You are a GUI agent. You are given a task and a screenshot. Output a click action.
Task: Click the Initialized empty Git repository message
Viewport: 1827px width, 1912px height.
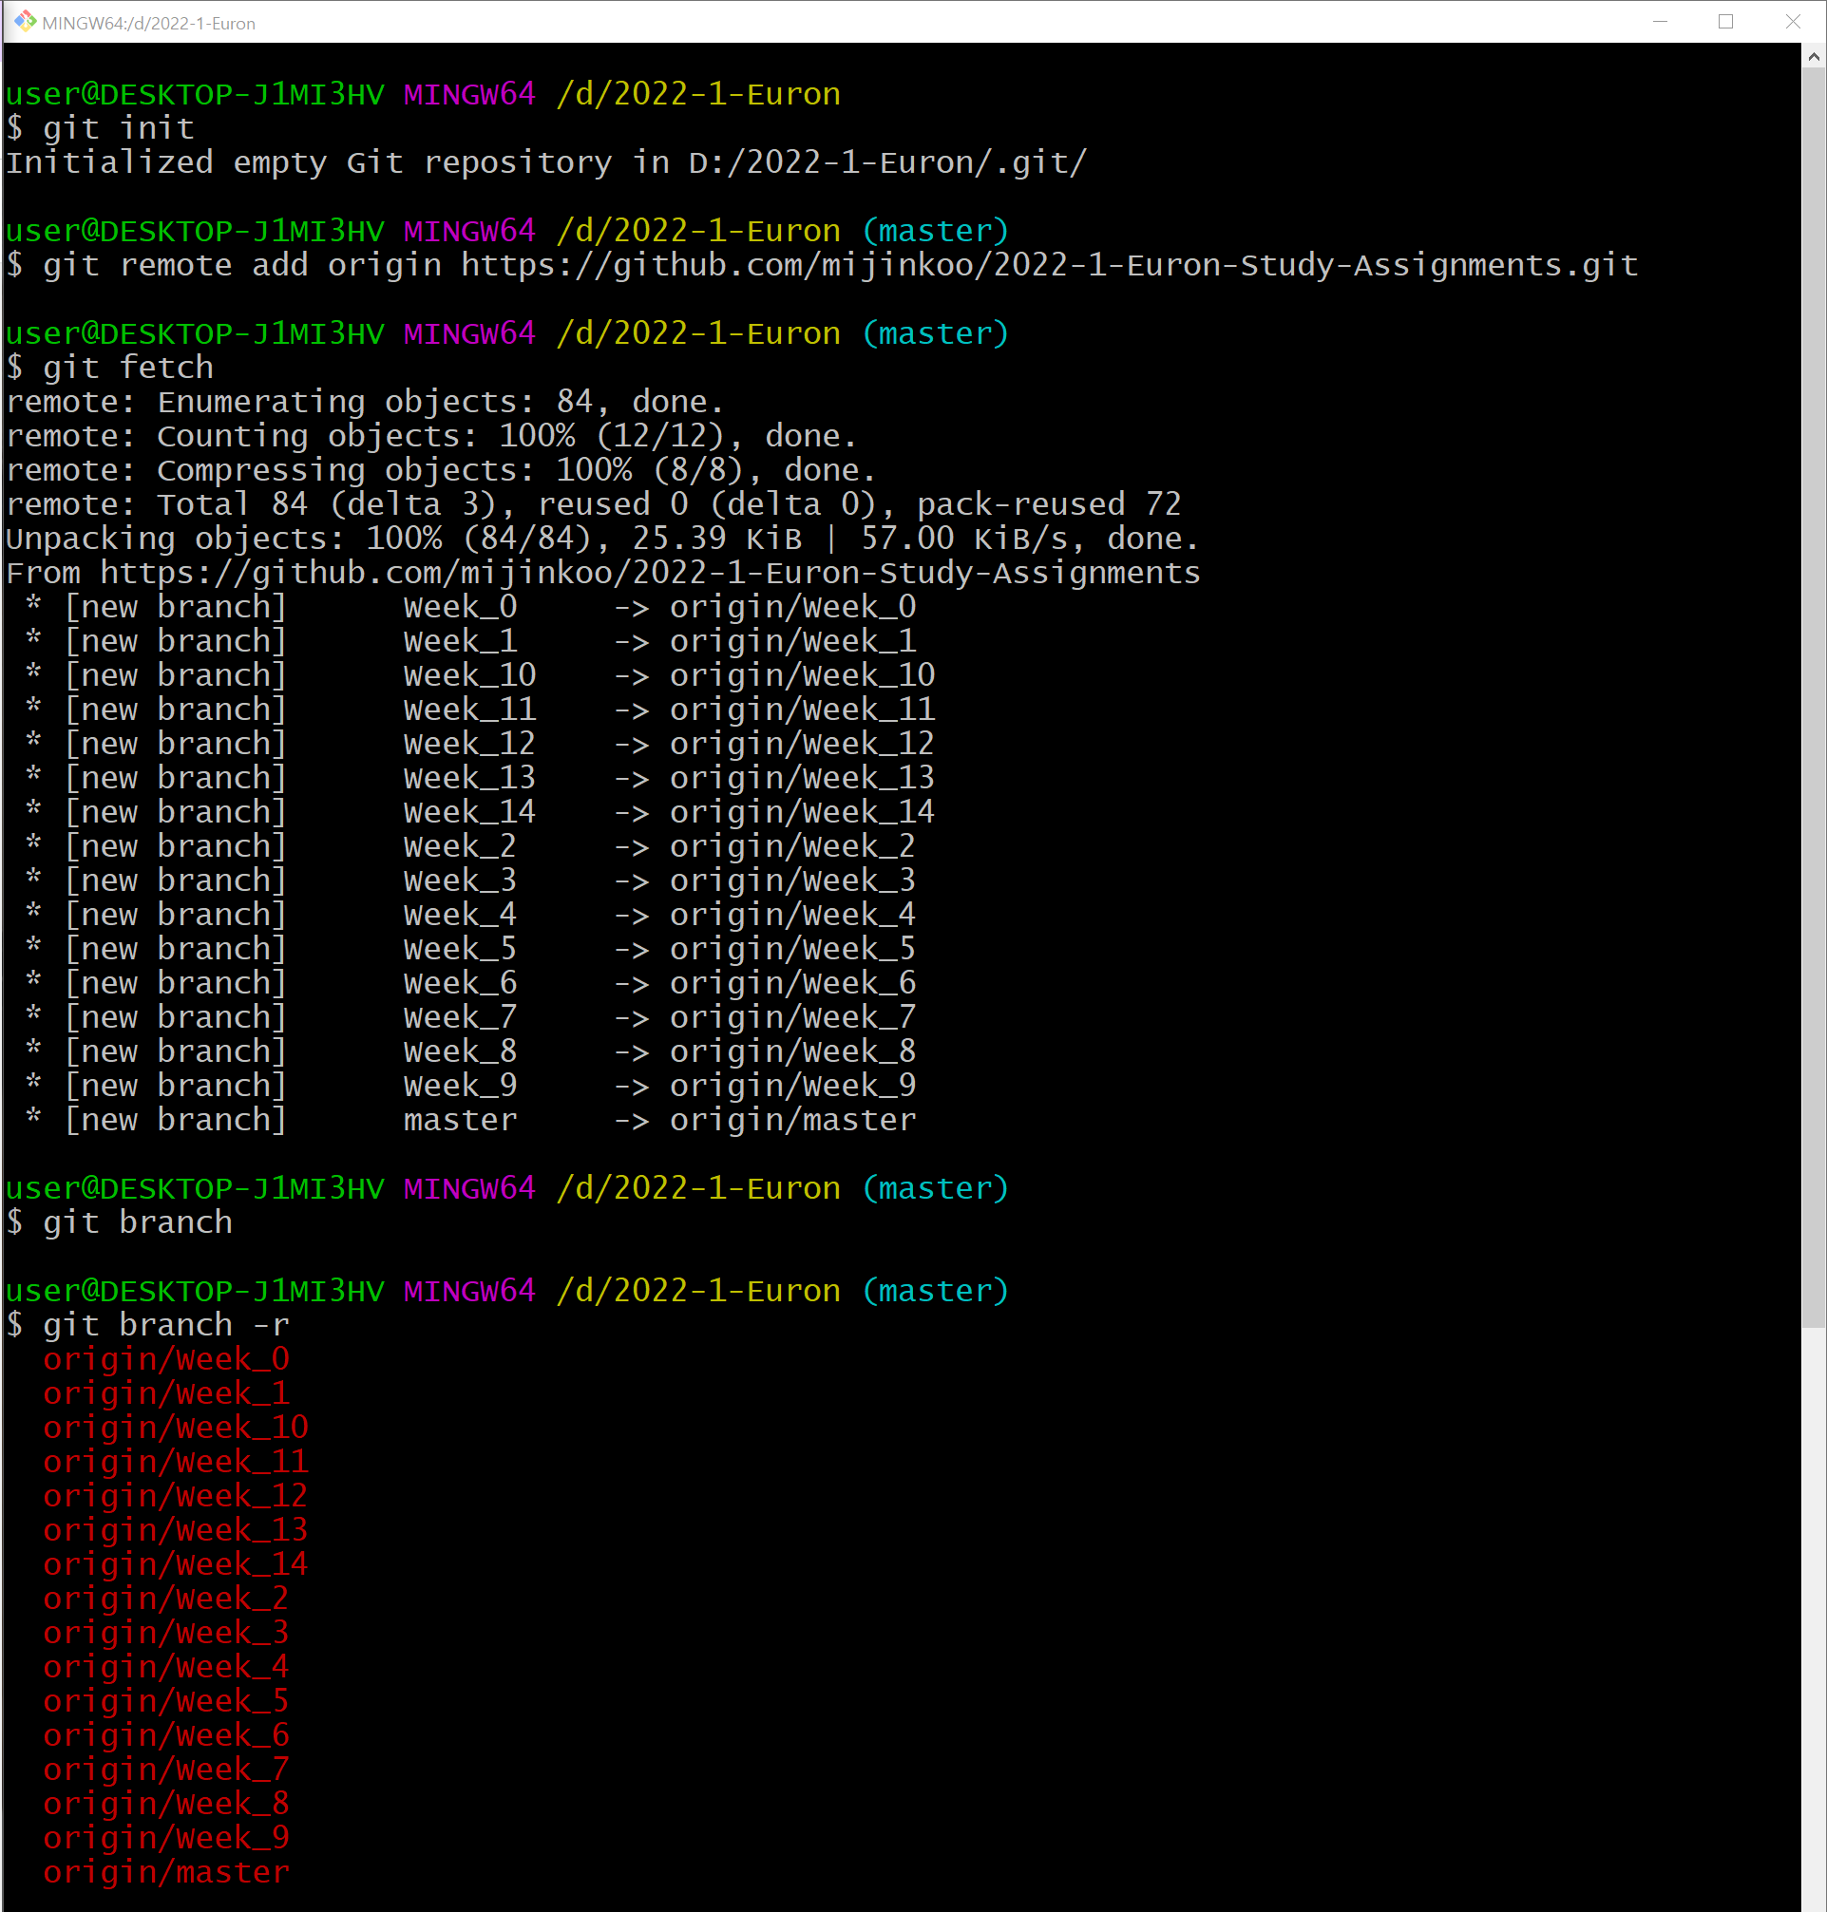click(545, 162)
